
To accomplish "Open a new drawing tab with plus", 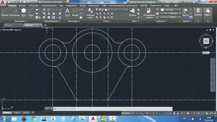I will [x=45, y=25].
